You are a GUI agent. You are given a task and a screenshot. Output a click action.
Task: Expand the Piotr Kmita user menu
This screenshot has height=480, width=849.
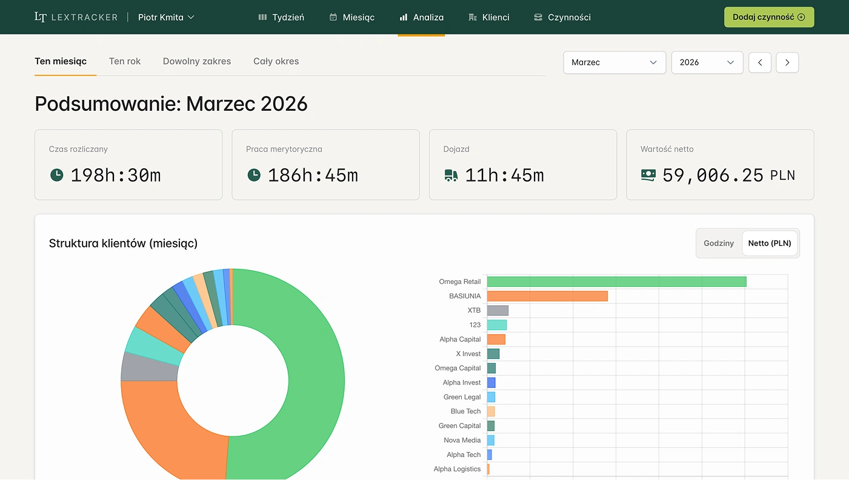[x=165, y=17]
